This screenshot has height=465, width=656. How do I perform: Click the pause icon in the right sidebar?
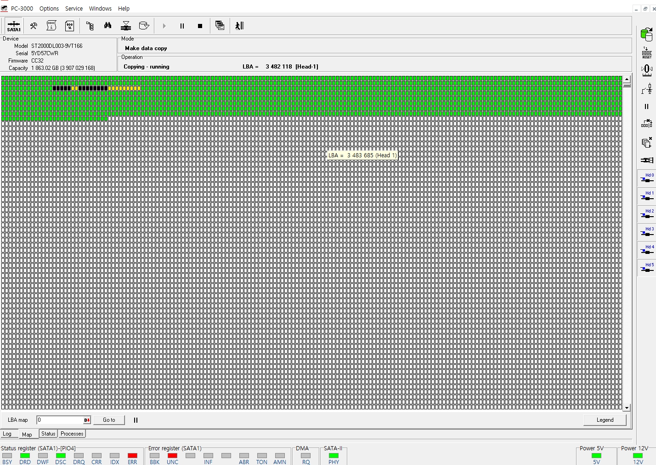click(x=647, y=106)
